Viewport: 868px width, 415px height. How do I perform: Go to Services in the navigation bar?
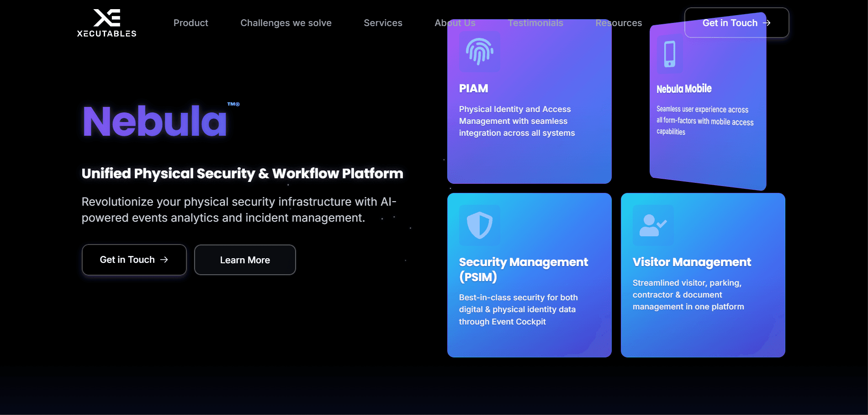[x=383, y=23]
